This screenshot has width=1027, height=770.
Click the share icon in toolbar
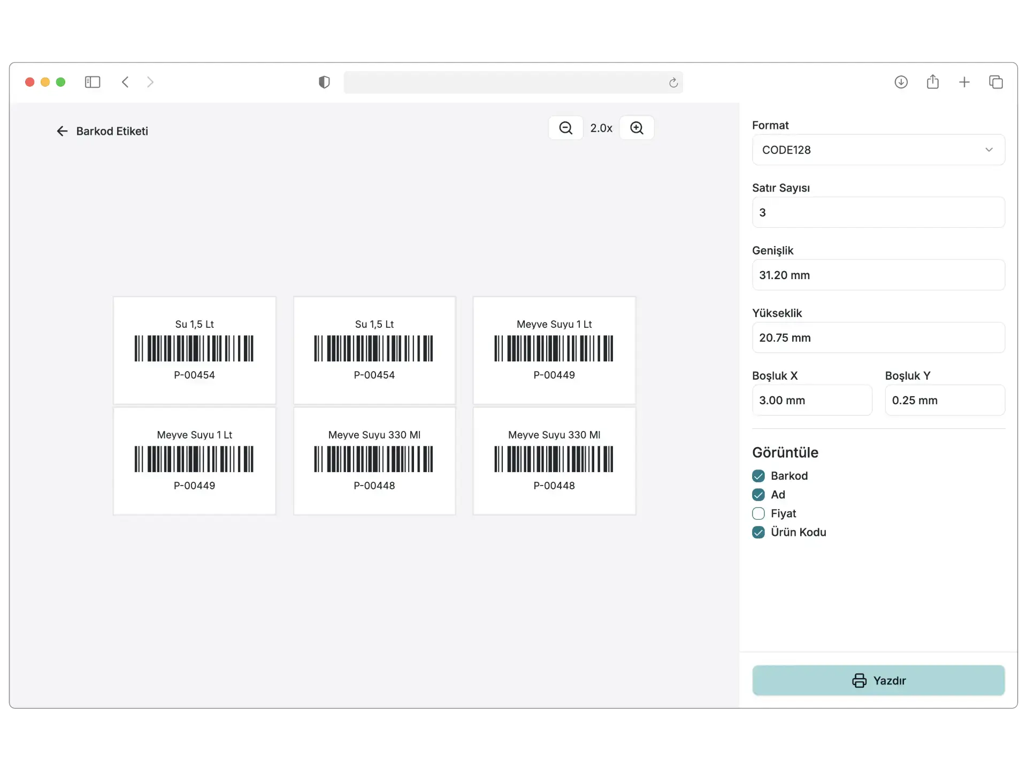point(932,82)
